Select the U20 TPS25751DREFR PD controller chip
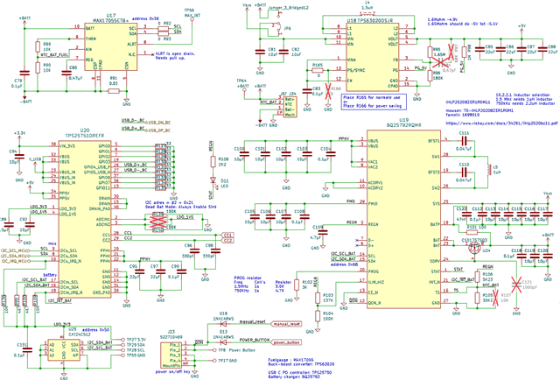Viewport: 560px width, 380px height. coord(85,219)
